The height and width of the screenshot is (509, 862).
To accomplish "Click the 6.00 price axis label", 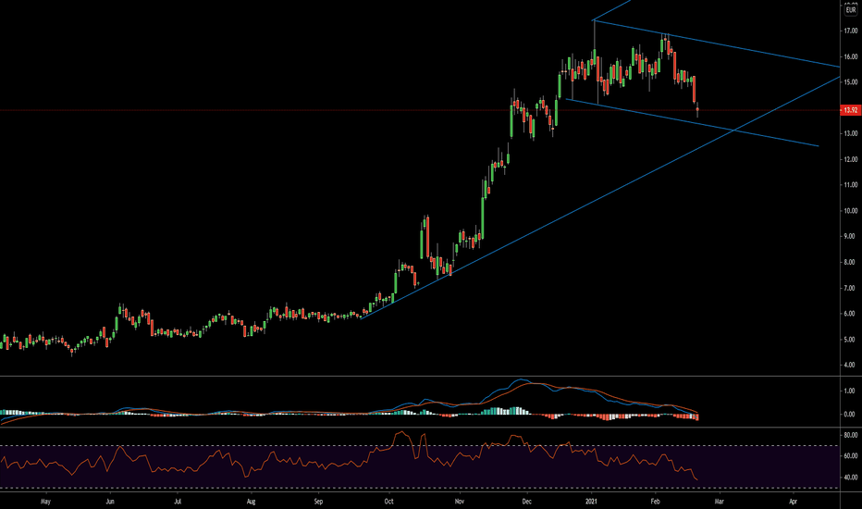I will [x=851, y=314].
